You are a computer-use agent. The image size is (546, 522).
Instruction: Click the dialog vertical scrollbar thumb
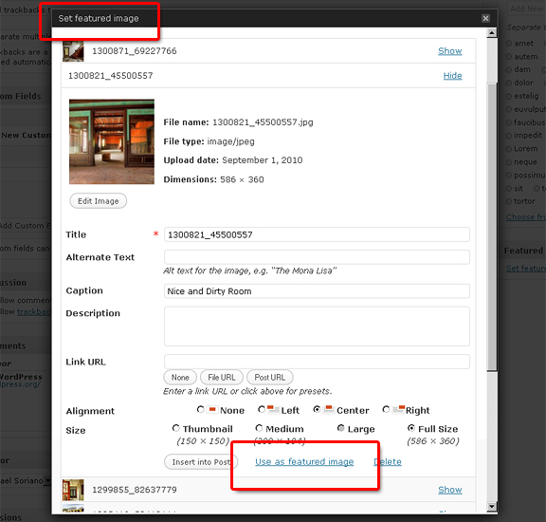tap(492, 227)
